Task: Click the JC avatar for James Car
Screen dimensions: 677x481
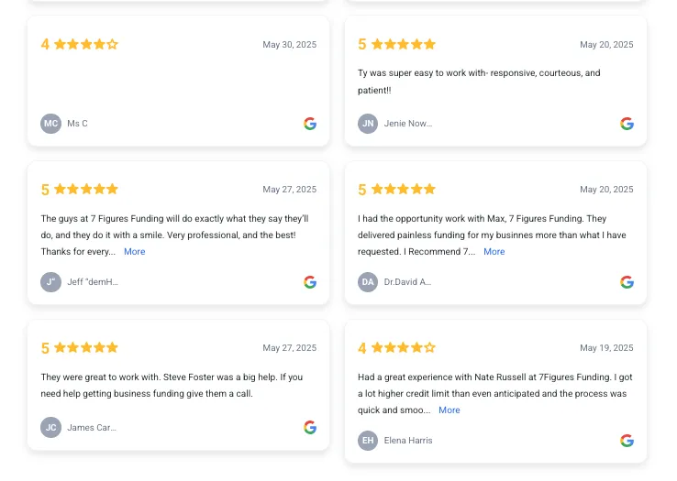Action: point(51,428)
